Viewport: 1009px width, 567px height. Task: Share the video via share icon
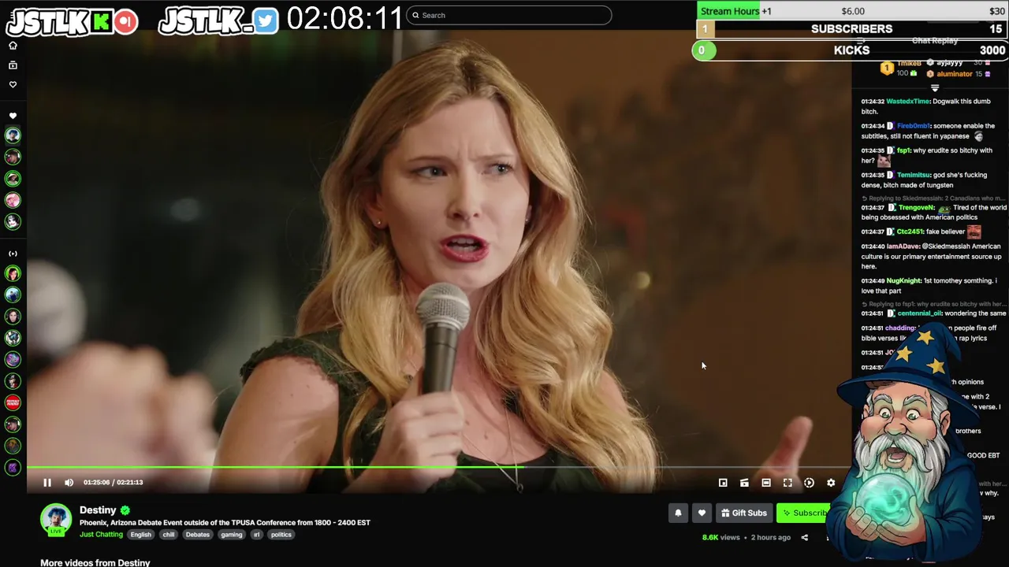[805, 538]
